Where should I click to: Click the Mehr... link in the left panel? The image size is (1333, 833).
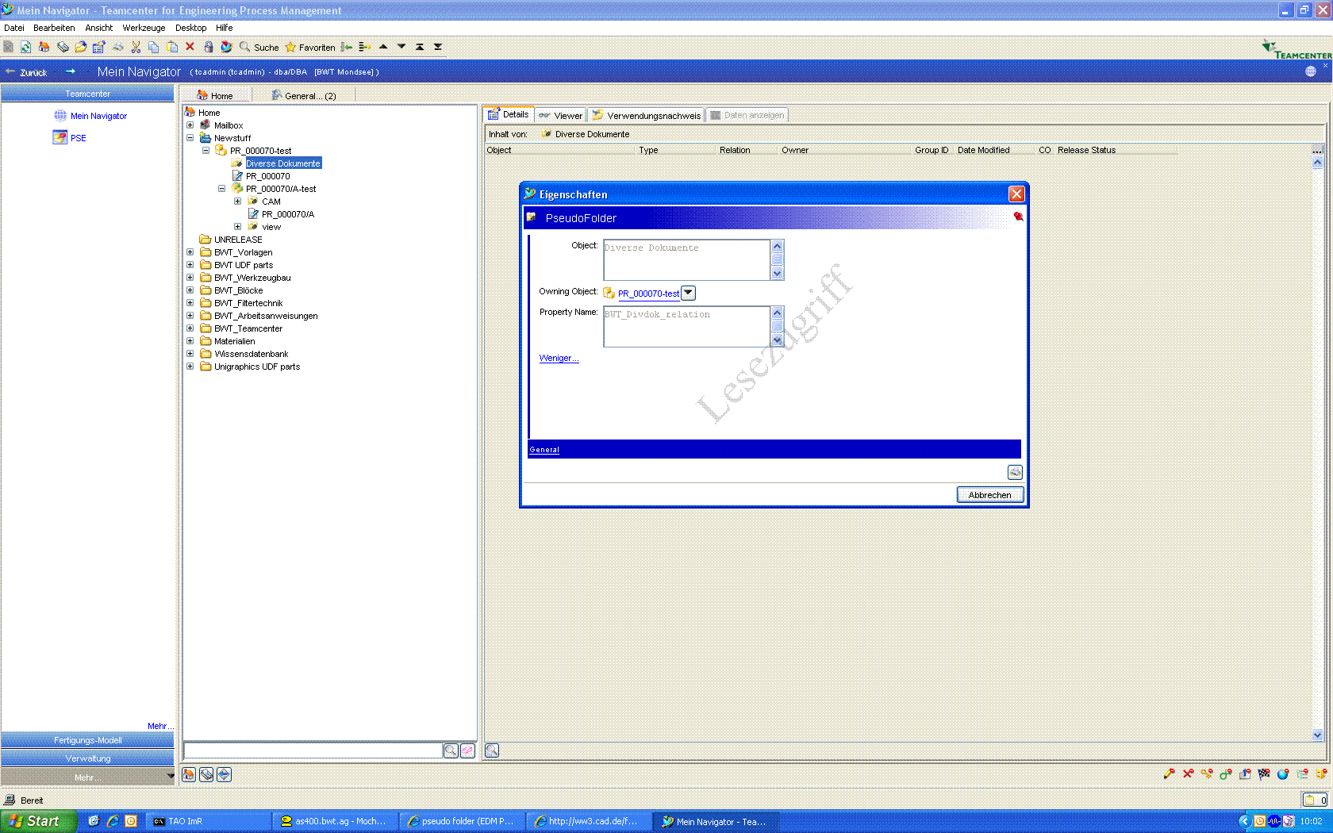point(160,726)
